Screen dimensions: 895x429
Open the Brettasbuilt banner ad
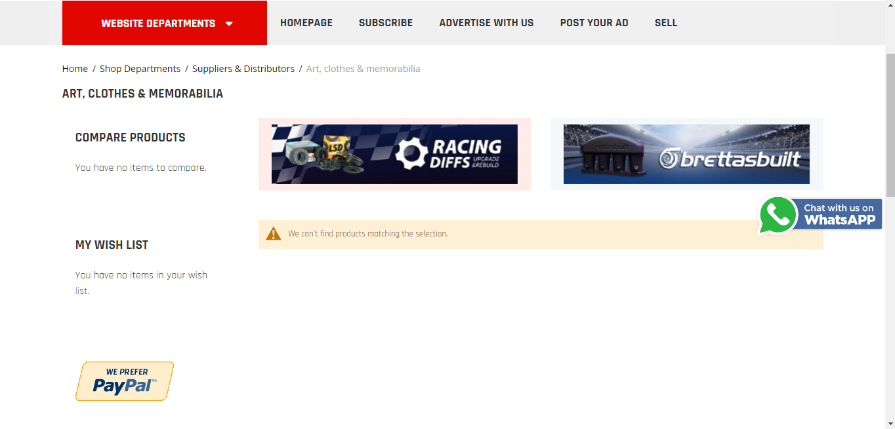[686, 155]
